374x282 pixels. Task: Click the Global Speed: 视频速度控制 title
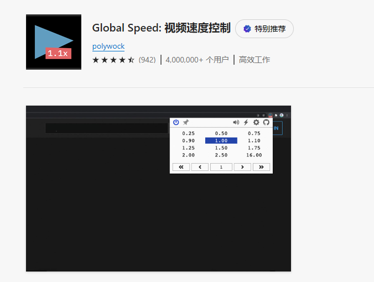(161, 28)
